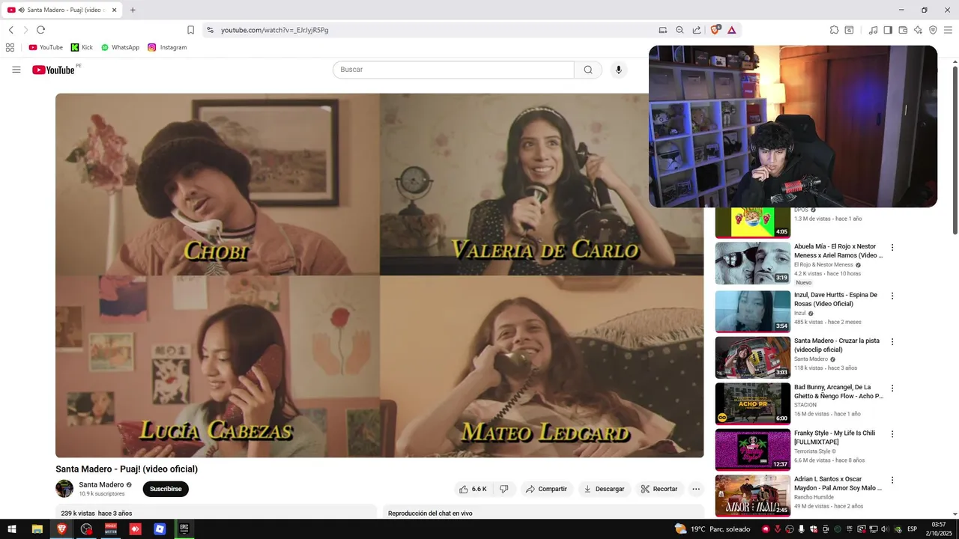Click the Brave Rewards triangle icon
The image size is (959, 539).
pos(731,30)
